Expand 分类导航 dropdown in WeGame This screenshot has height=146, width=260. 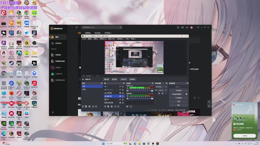(x=108, y=33)
